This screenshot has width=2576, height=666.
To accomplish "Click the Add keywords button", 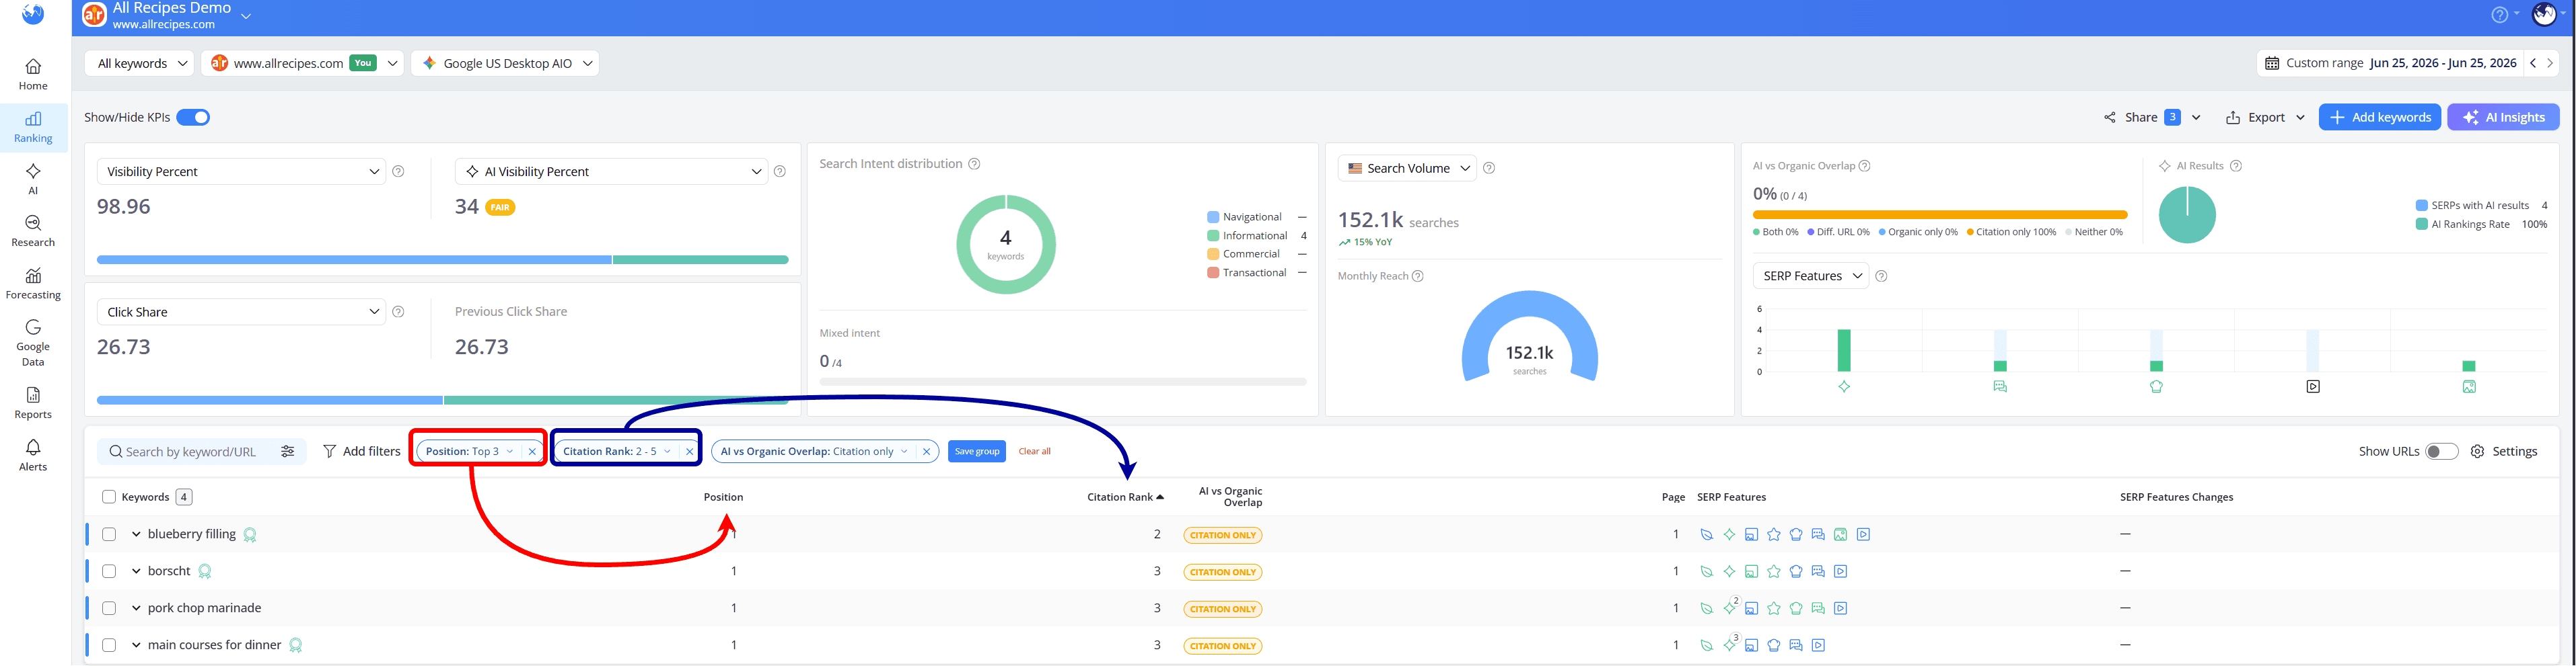I will tap(2379, 117).
